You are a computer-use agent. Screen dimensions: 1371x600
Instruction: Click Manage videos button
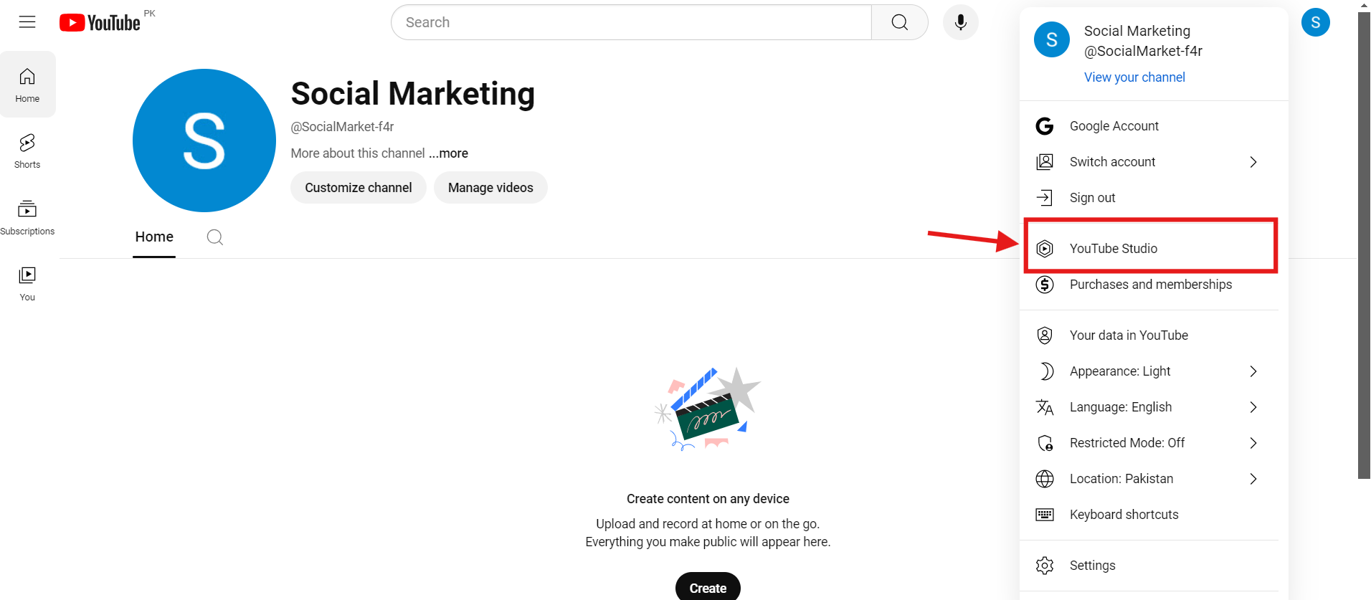[490, 188]
